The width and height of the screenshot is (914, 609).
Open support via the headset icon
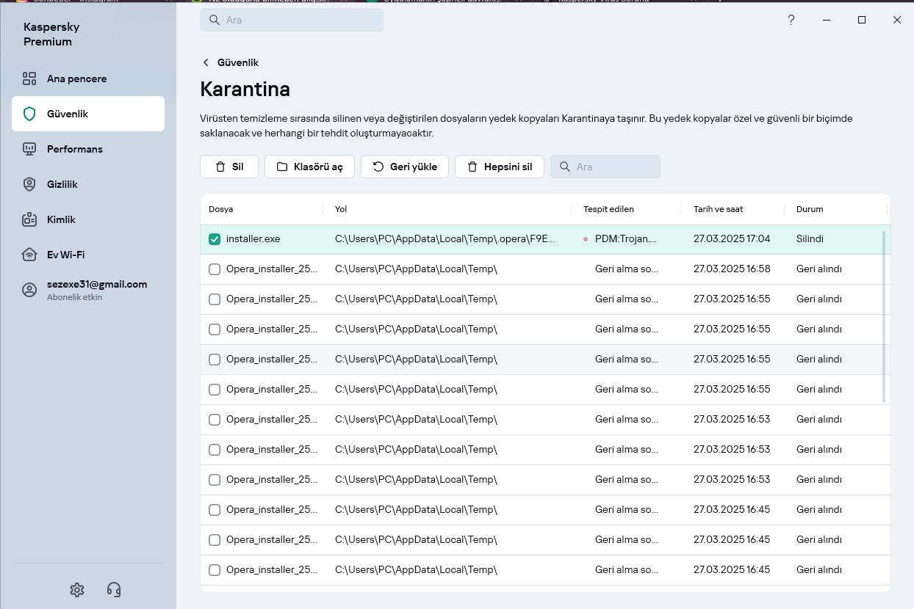pos(114,589)
